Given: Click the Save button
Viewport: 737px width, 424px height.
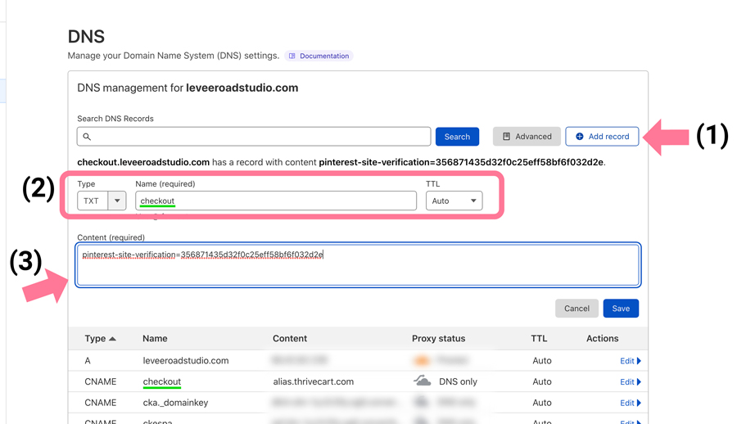Looking at the screenshot, I should [x=621, y=309].
